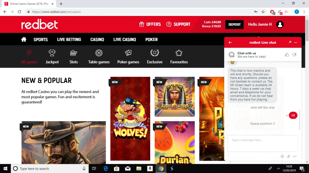Select the Poker games category
Image resolution: width=309 pixels, height=173 pixels.
pos(128,57)
